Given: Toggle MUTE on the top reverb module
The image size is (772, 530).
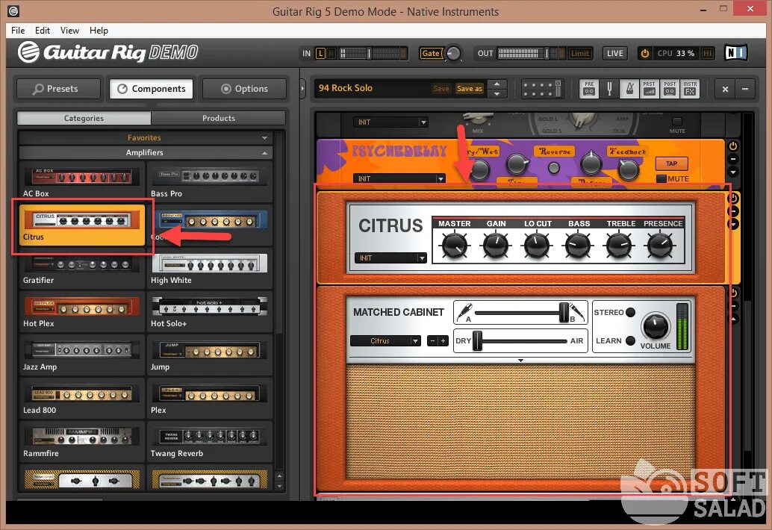Looking at the screenshot, I should [677, 121].
